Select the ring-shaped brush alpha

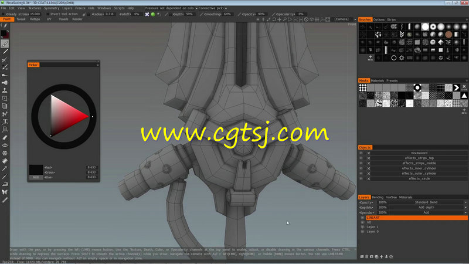click(x=433, y=26)
